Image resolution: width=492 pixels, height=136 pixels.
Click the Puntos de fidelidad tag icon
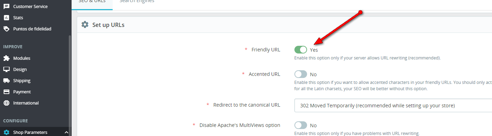(6, 29)
